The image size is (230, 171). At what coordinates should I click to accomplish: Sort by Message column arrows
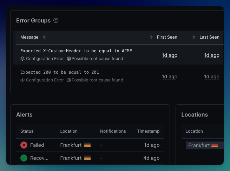pyautogui.click(x=44, y=37)
